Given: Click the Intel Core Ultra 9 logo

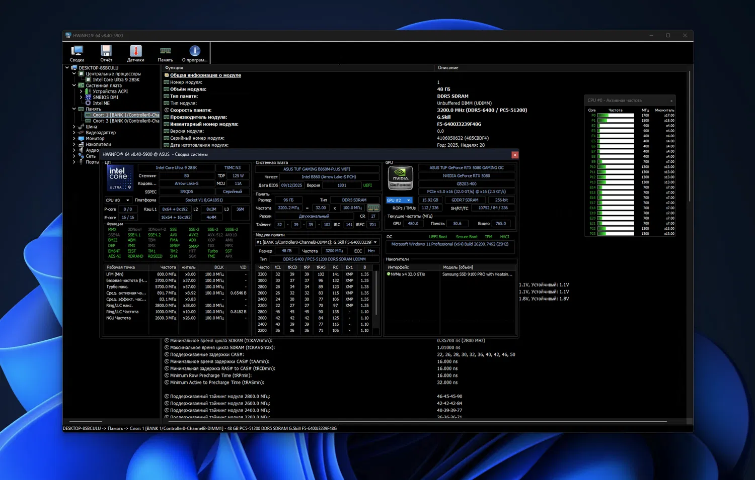Looking at the screenshot, I should point(119,178).
